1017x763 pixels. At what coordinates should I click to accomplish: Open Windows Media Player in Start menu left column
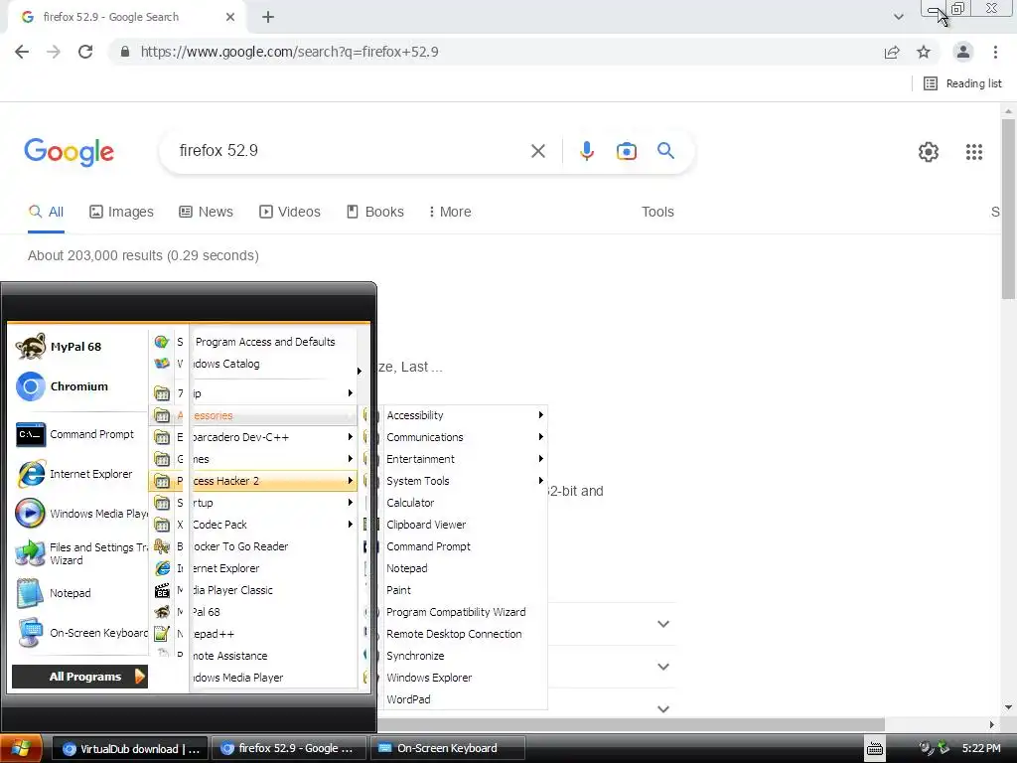coord(79,514)
